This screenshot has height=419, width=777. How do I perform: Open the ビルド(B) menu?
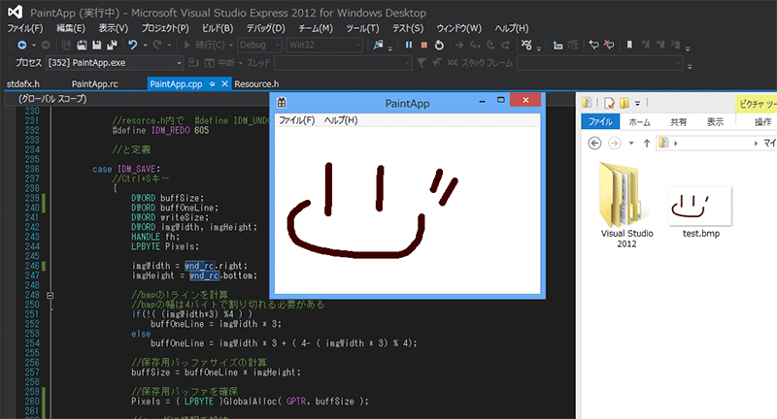217,28
